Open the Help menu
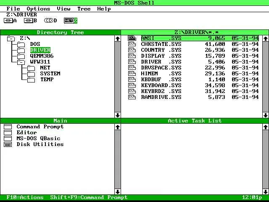 [104, 9]
